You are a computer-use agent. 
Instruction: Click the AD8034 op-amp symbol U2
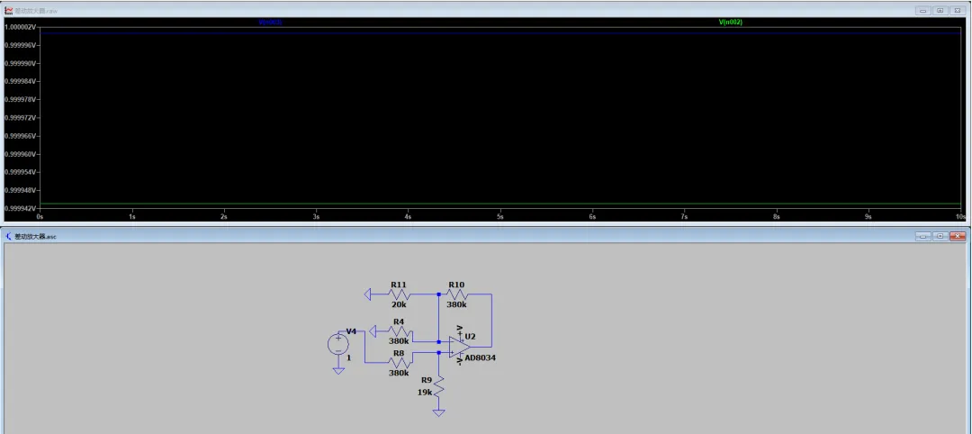click(459, 347)
